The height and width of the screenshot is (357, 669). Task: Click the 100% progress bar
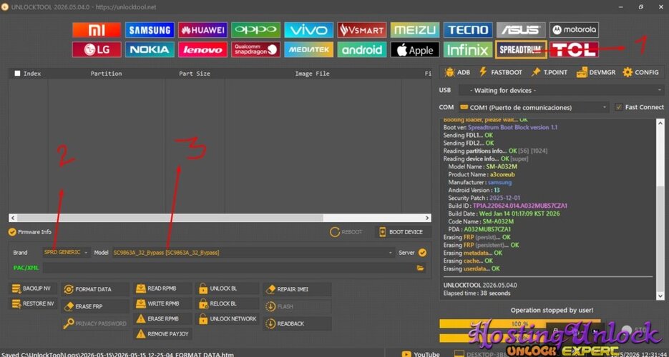click(519, 324)
